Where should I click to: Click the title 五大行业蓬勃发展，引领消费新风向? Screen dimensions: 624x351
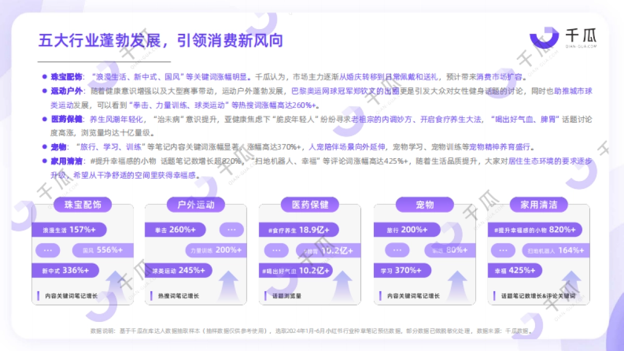pyautogui.click(x=160, y=40)
